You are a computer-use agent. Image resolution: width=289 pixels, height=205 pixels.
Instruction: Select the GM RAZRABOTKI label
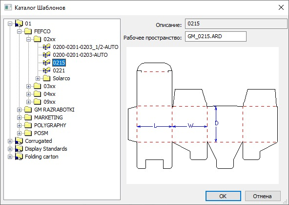[x=54, y=110]
